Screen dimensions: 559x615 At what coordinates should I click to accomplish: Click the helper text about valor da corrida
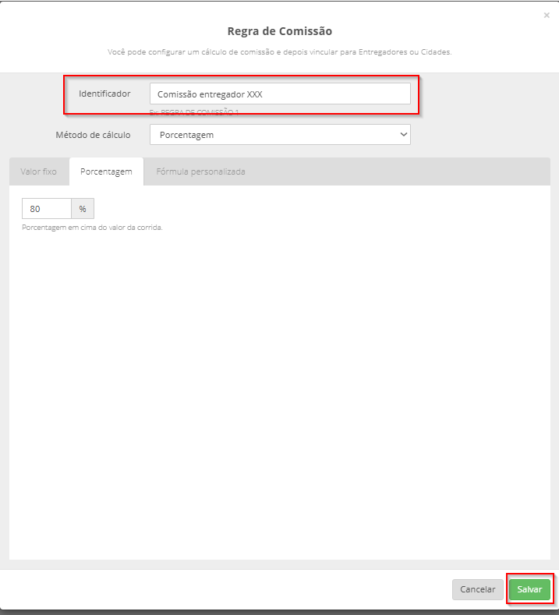(x=92, y=228)
